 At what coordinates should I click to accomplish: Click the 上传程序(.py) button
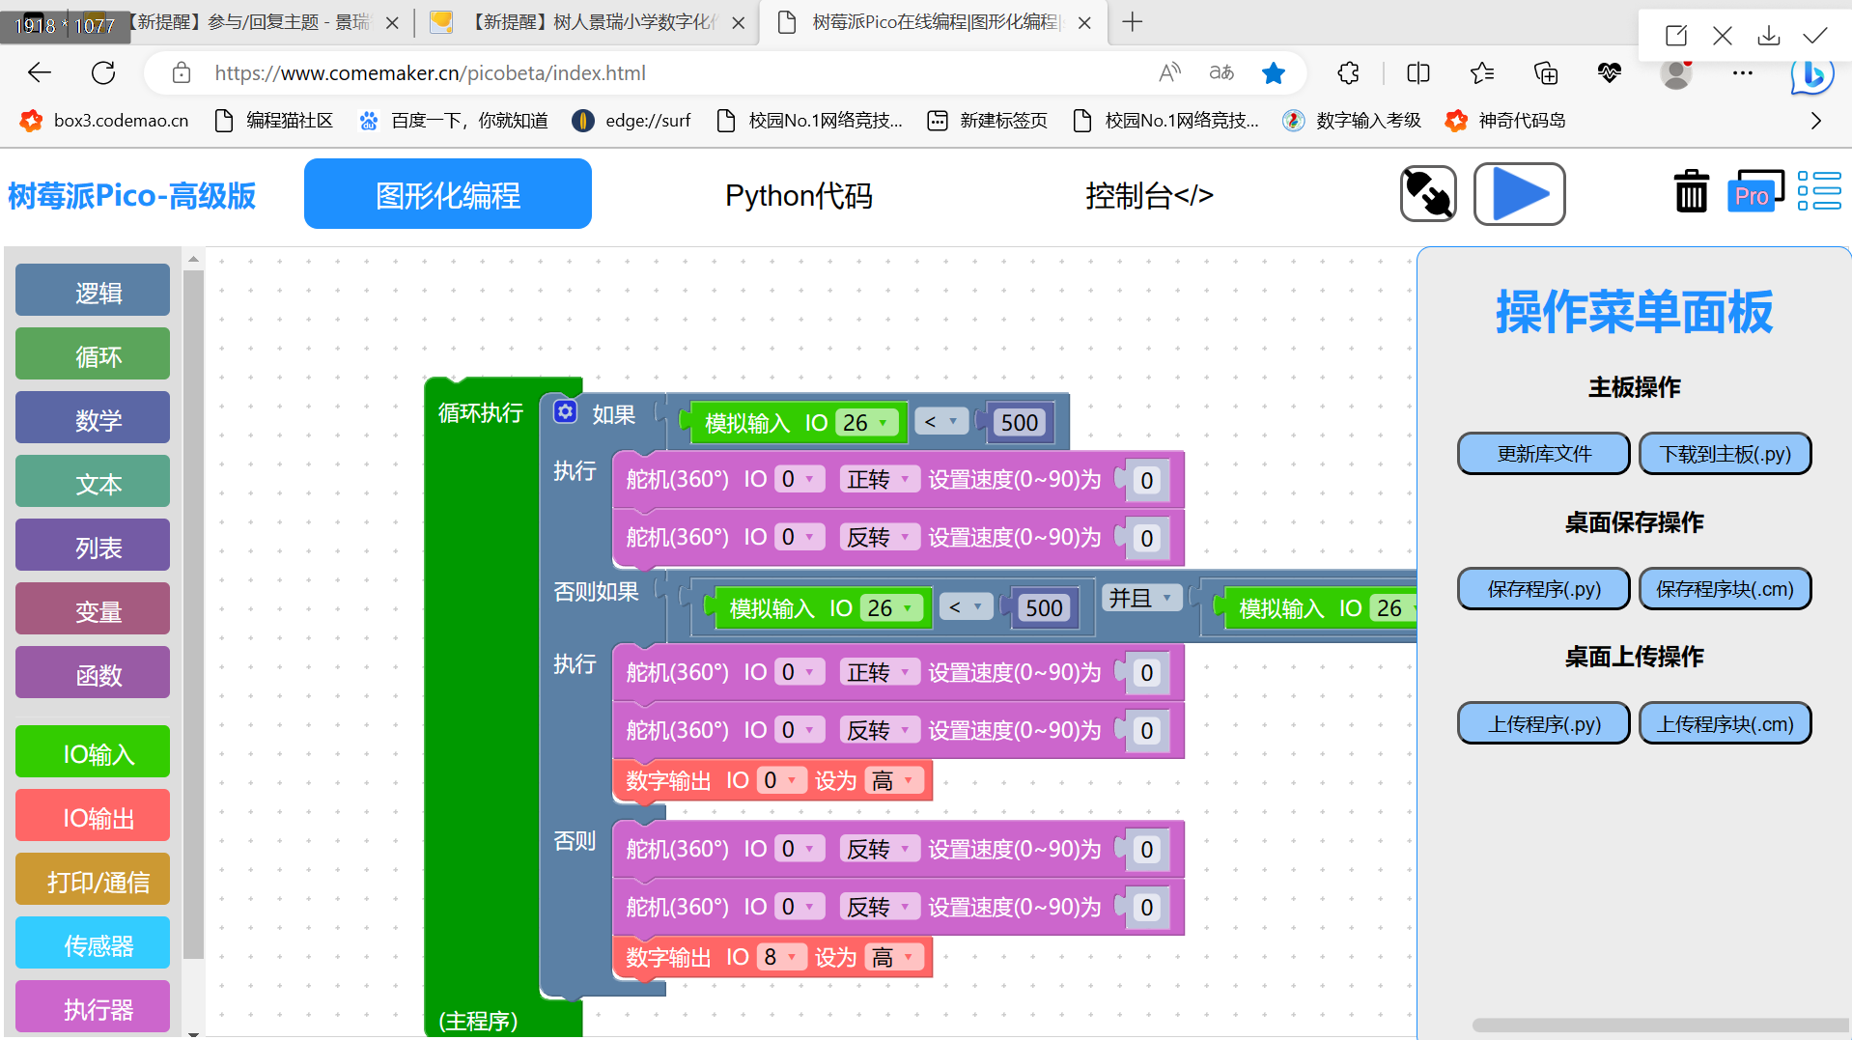1543,724
